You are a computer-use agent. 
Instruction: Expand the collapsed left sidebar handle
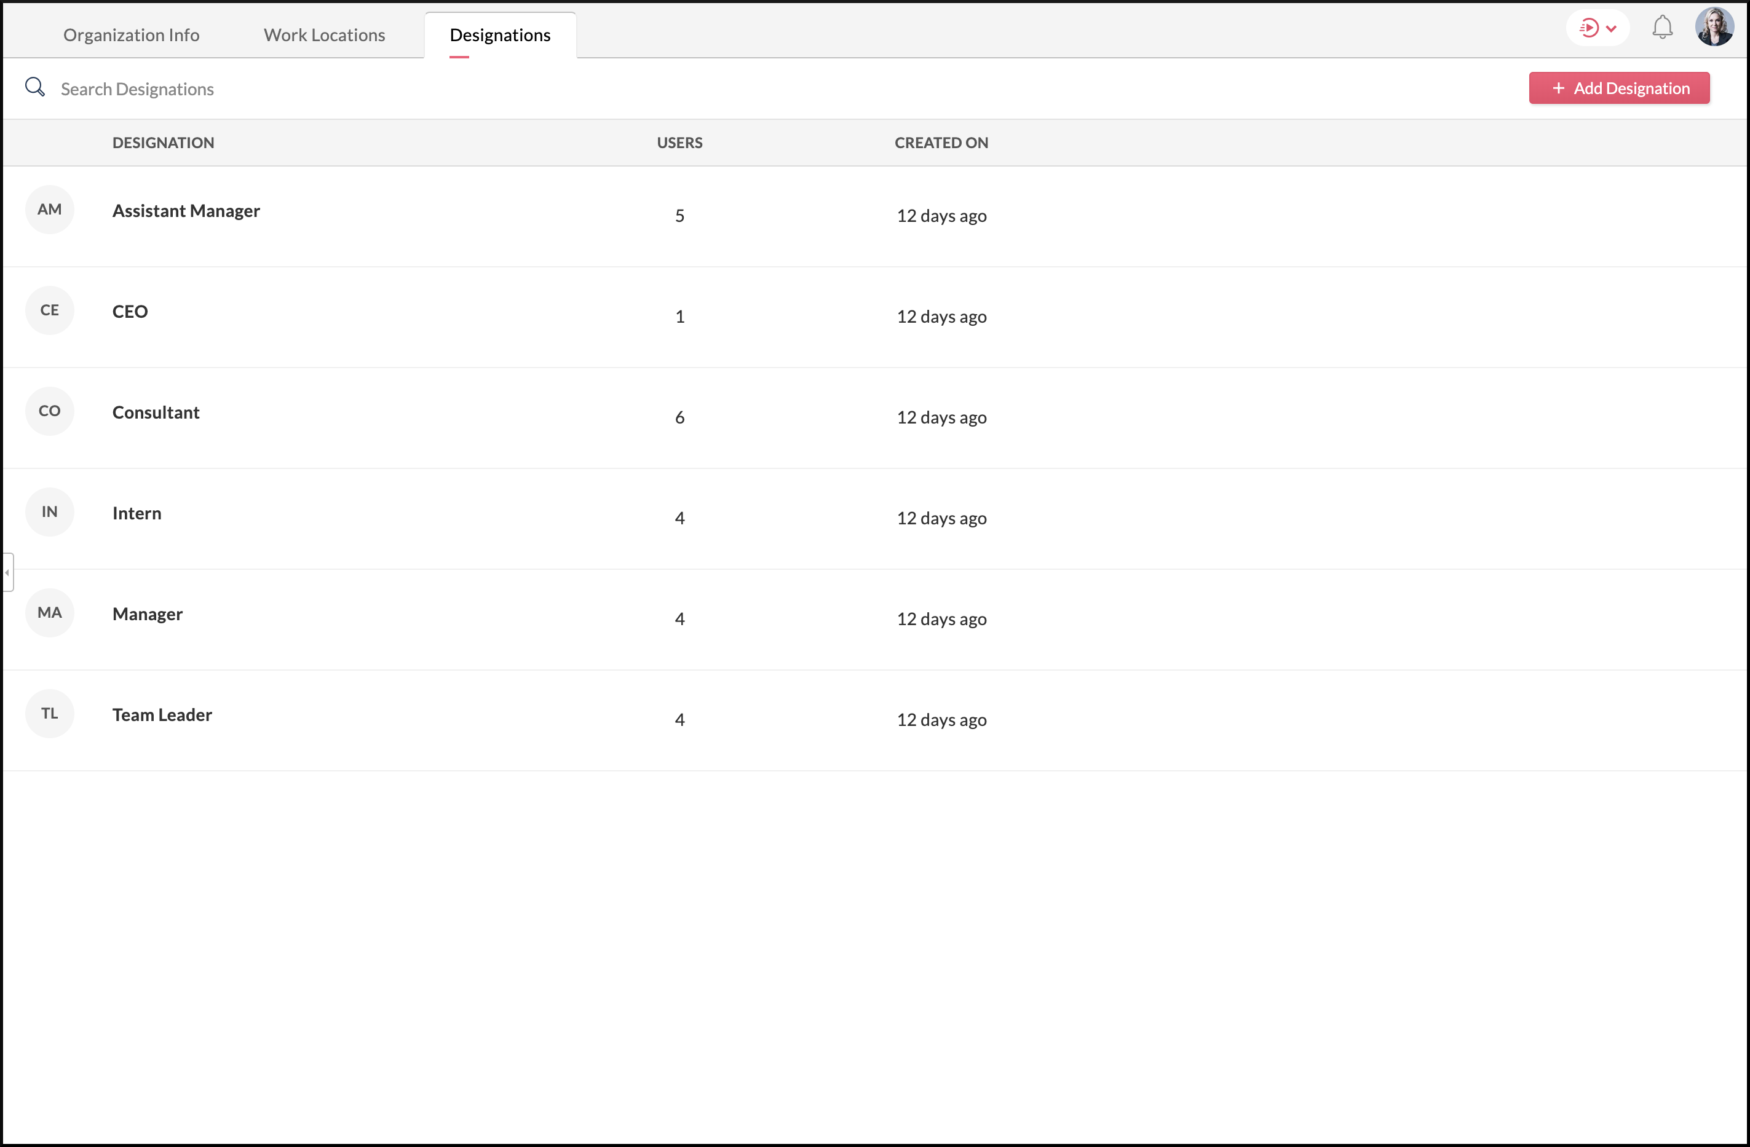click(7, 572)
